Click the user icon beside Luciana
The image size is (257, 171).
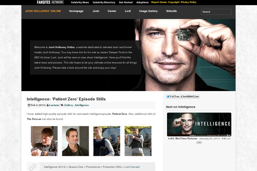click(48, 105)
